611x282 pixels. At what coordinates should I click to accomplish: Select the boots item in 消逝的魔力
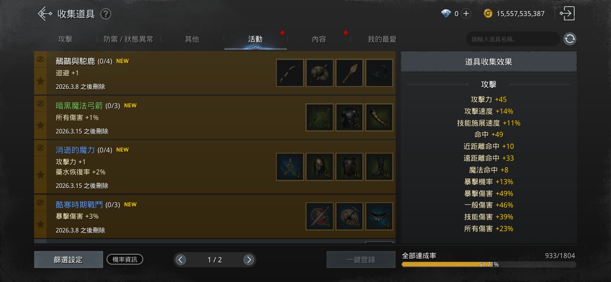coord(379,167)
